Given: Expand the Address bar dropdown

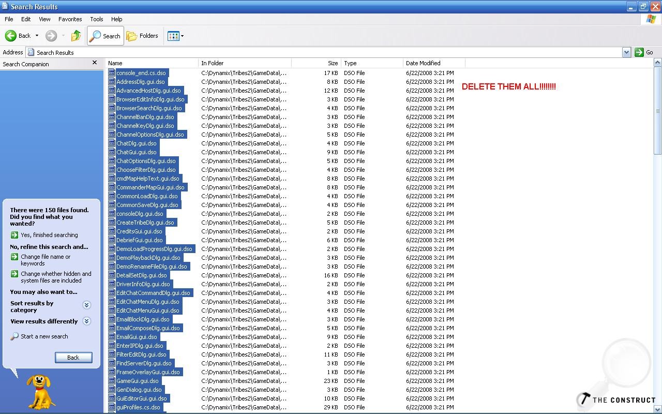Looking at the screenshot, I should pos(626,52).
